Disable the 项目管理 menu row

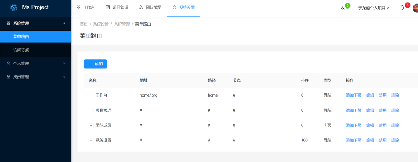[x=382, y=110]
